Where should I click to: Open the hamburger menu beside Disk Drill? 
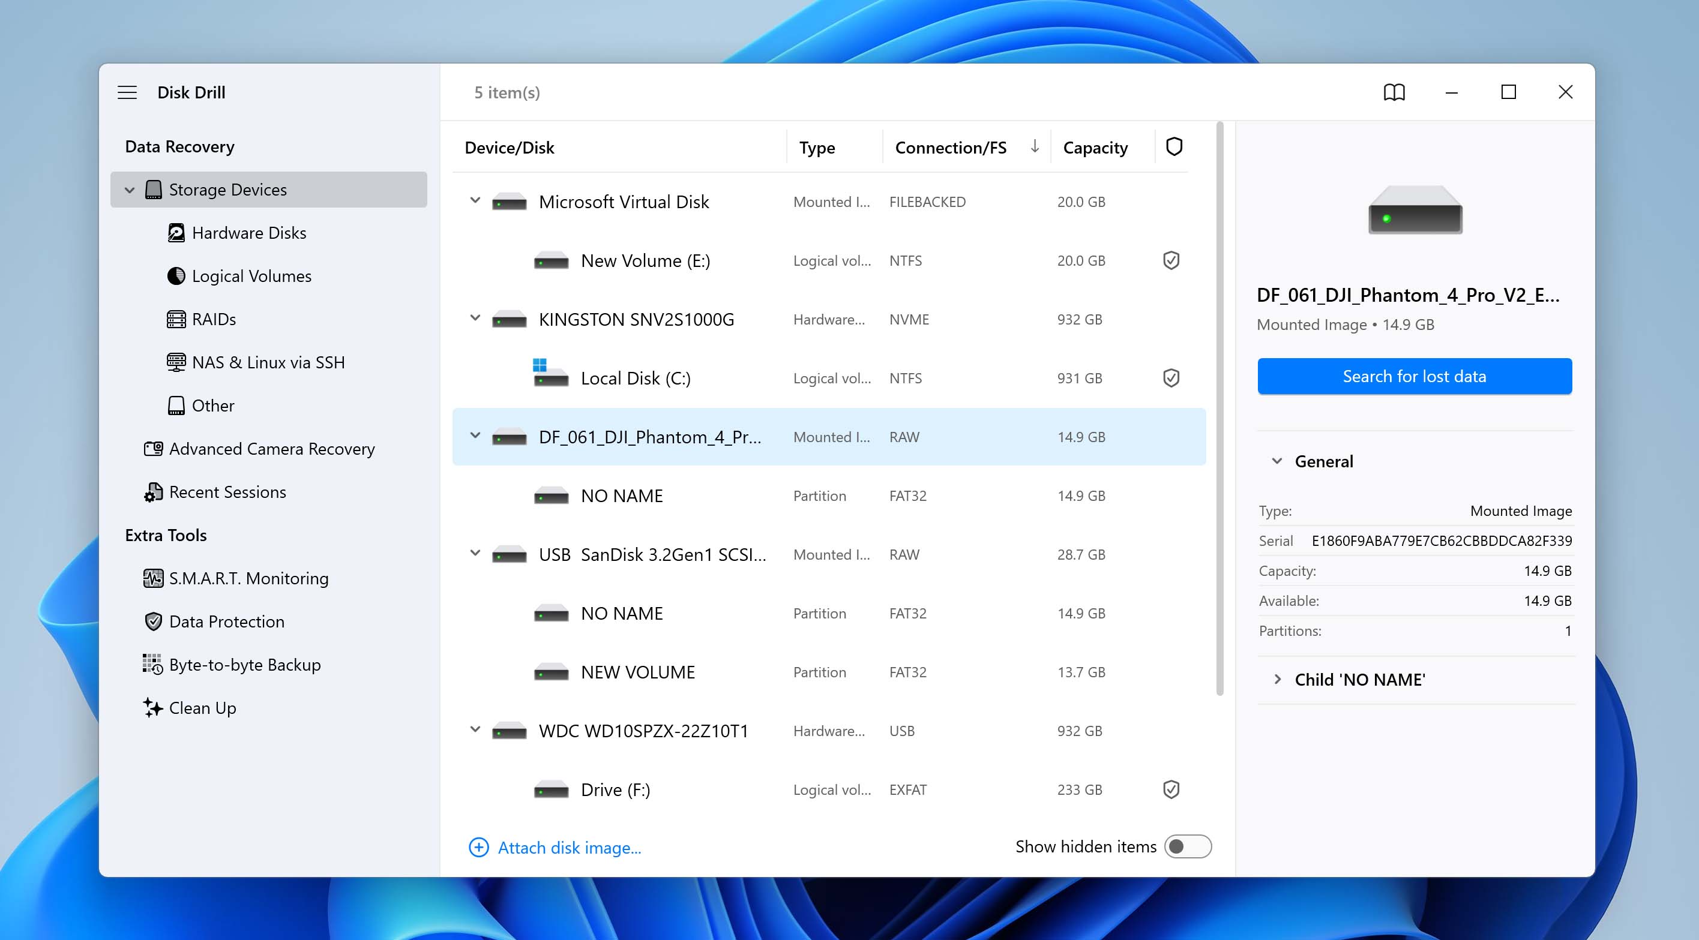(x=127, y=92)
